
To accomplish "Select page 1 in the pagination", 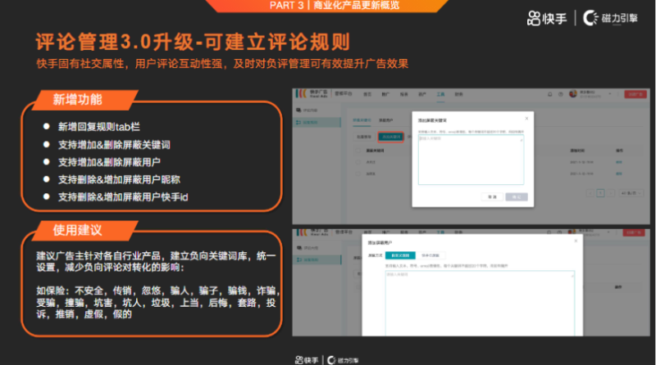I will [x=600, y=193].
